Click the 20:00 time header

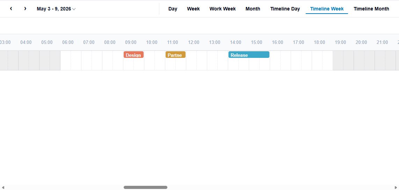tap(361, 43)
